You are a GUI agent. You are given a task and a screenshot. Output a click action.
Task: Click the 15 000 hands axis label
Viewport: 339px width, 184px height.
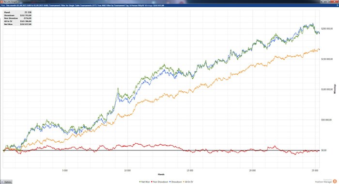pos(190,170)
